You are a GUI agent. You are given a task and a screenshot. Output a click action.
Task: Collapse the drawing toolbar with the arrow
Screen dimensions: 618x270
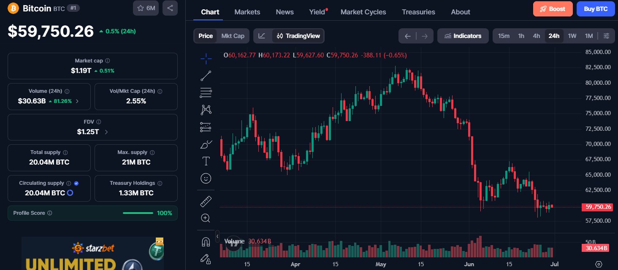coord(217,236)
